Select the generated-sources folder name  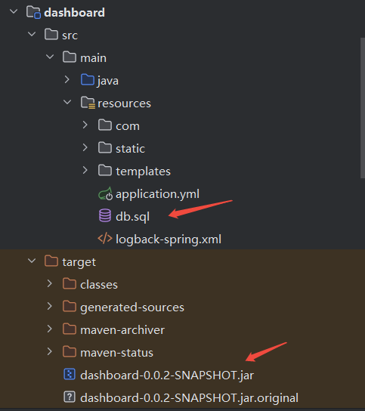pyautogui.click(x=132, y=307)
